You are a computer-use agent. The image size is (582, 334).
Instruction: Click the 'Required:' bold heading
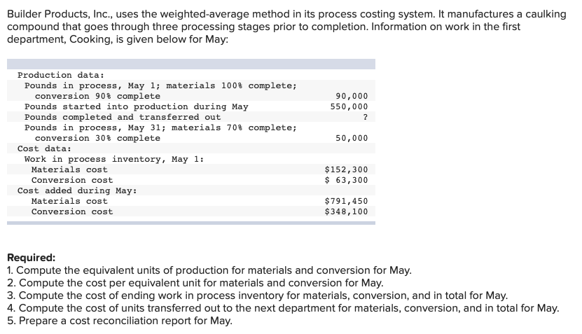click(x=32, y=258)
